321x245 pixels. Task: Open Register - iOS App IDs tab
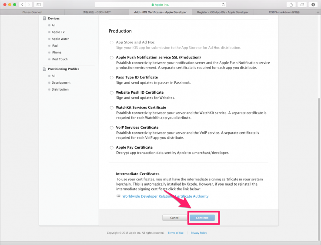point(223,12)
